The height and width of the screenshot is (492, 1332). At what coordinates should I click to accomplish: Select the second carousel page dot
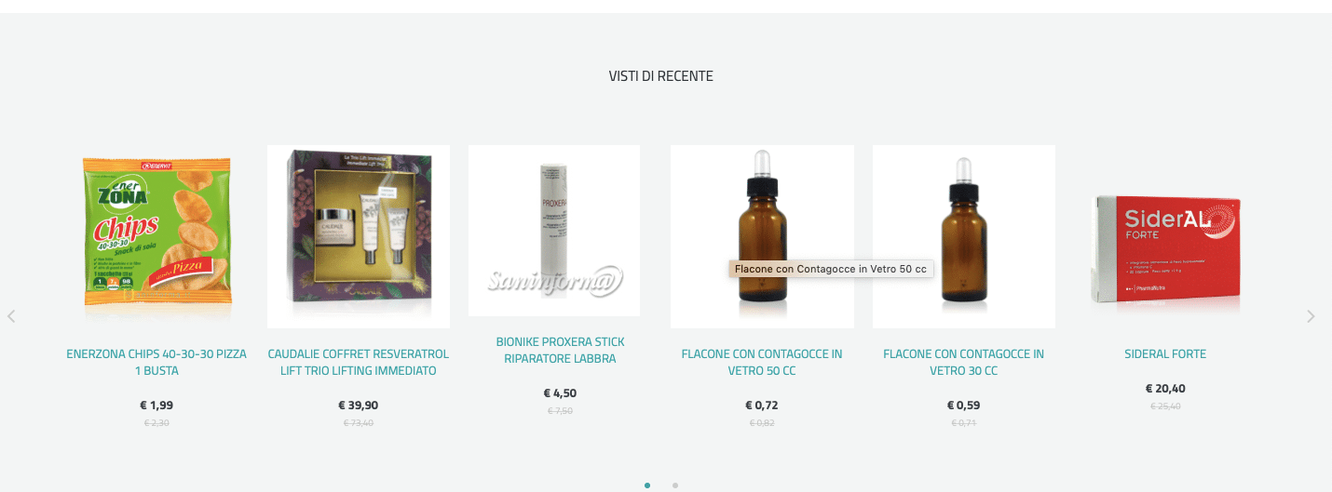(675, 485)
